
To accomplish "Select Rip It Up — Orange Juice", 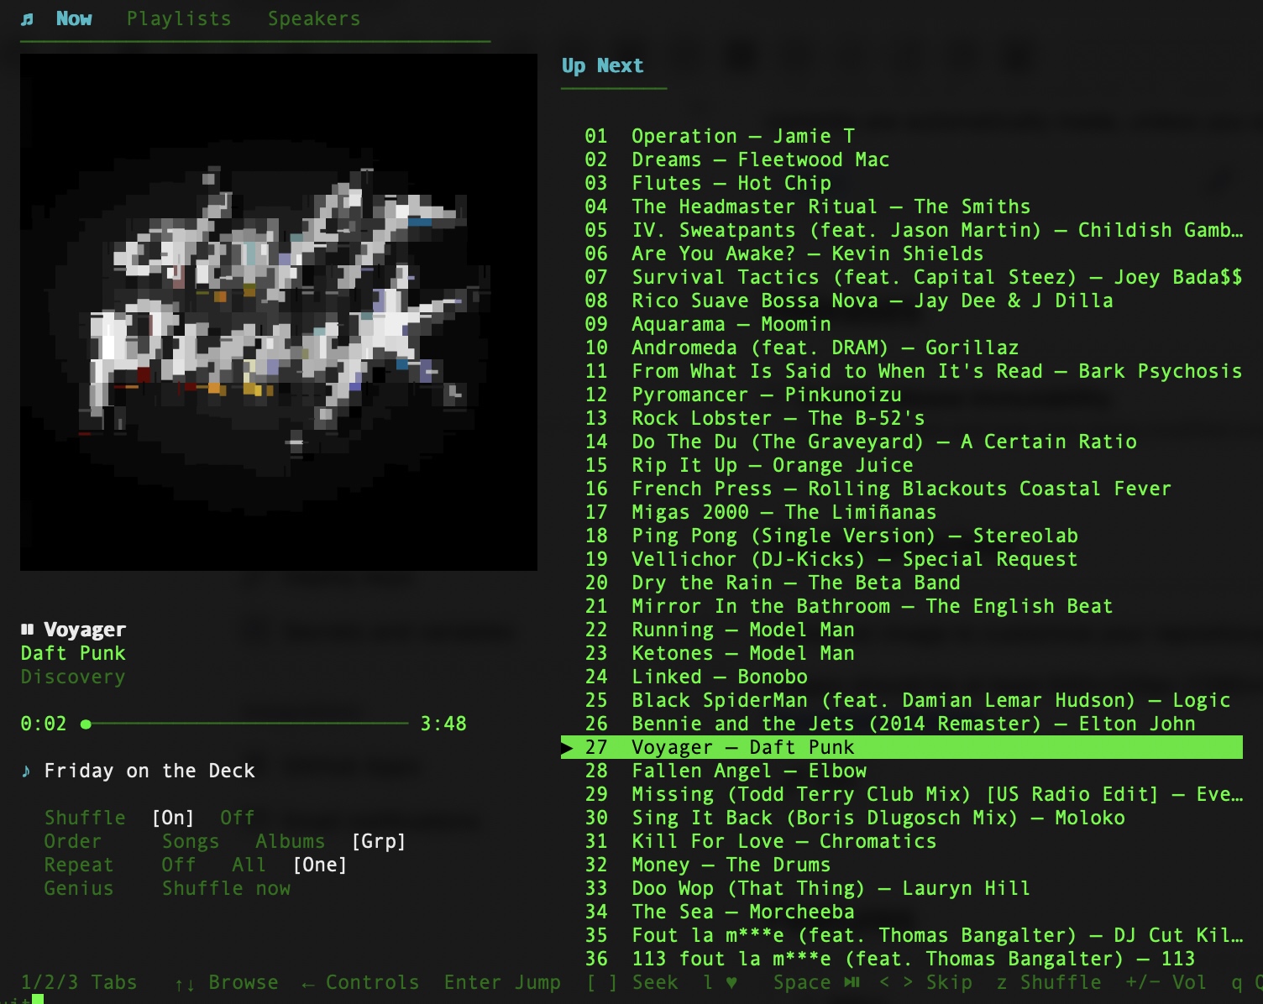I will tap(902, 465).
